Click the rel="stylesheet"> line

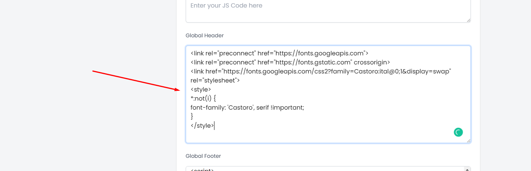coord(215,80)
